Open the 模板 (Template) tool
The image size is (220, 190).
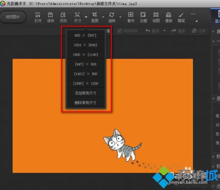169,18
